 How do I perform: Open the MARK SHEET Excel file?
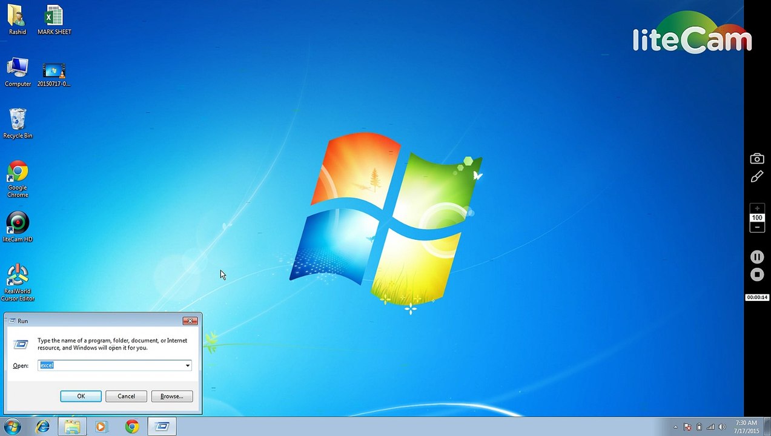(x=54, y=19)
